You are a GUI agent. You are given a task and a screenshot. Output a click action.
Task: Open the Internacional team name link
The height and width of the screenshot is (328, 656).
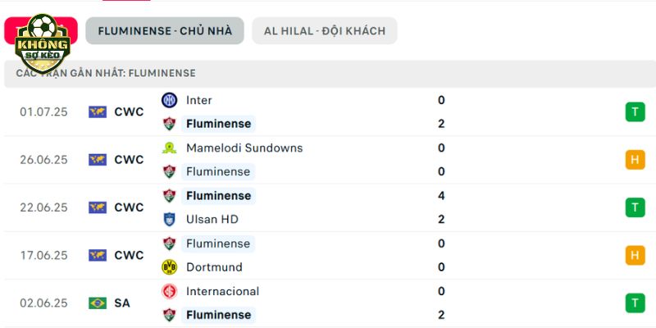click(222, 291)
